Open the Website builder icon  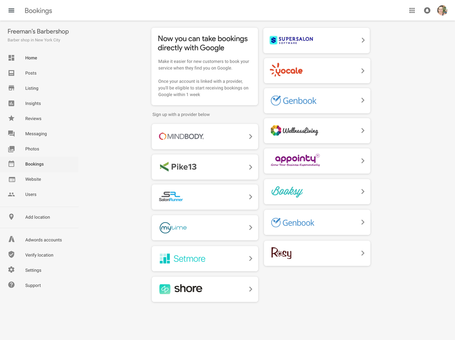[13, 179]
